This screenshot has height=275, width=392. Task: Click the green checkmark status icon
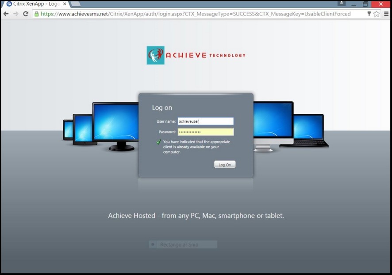pos(158,142)
